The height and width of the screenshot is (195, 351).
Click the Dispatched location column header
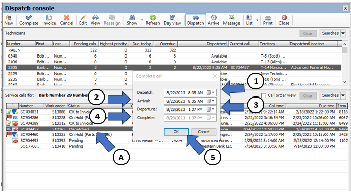click(313, 44)
